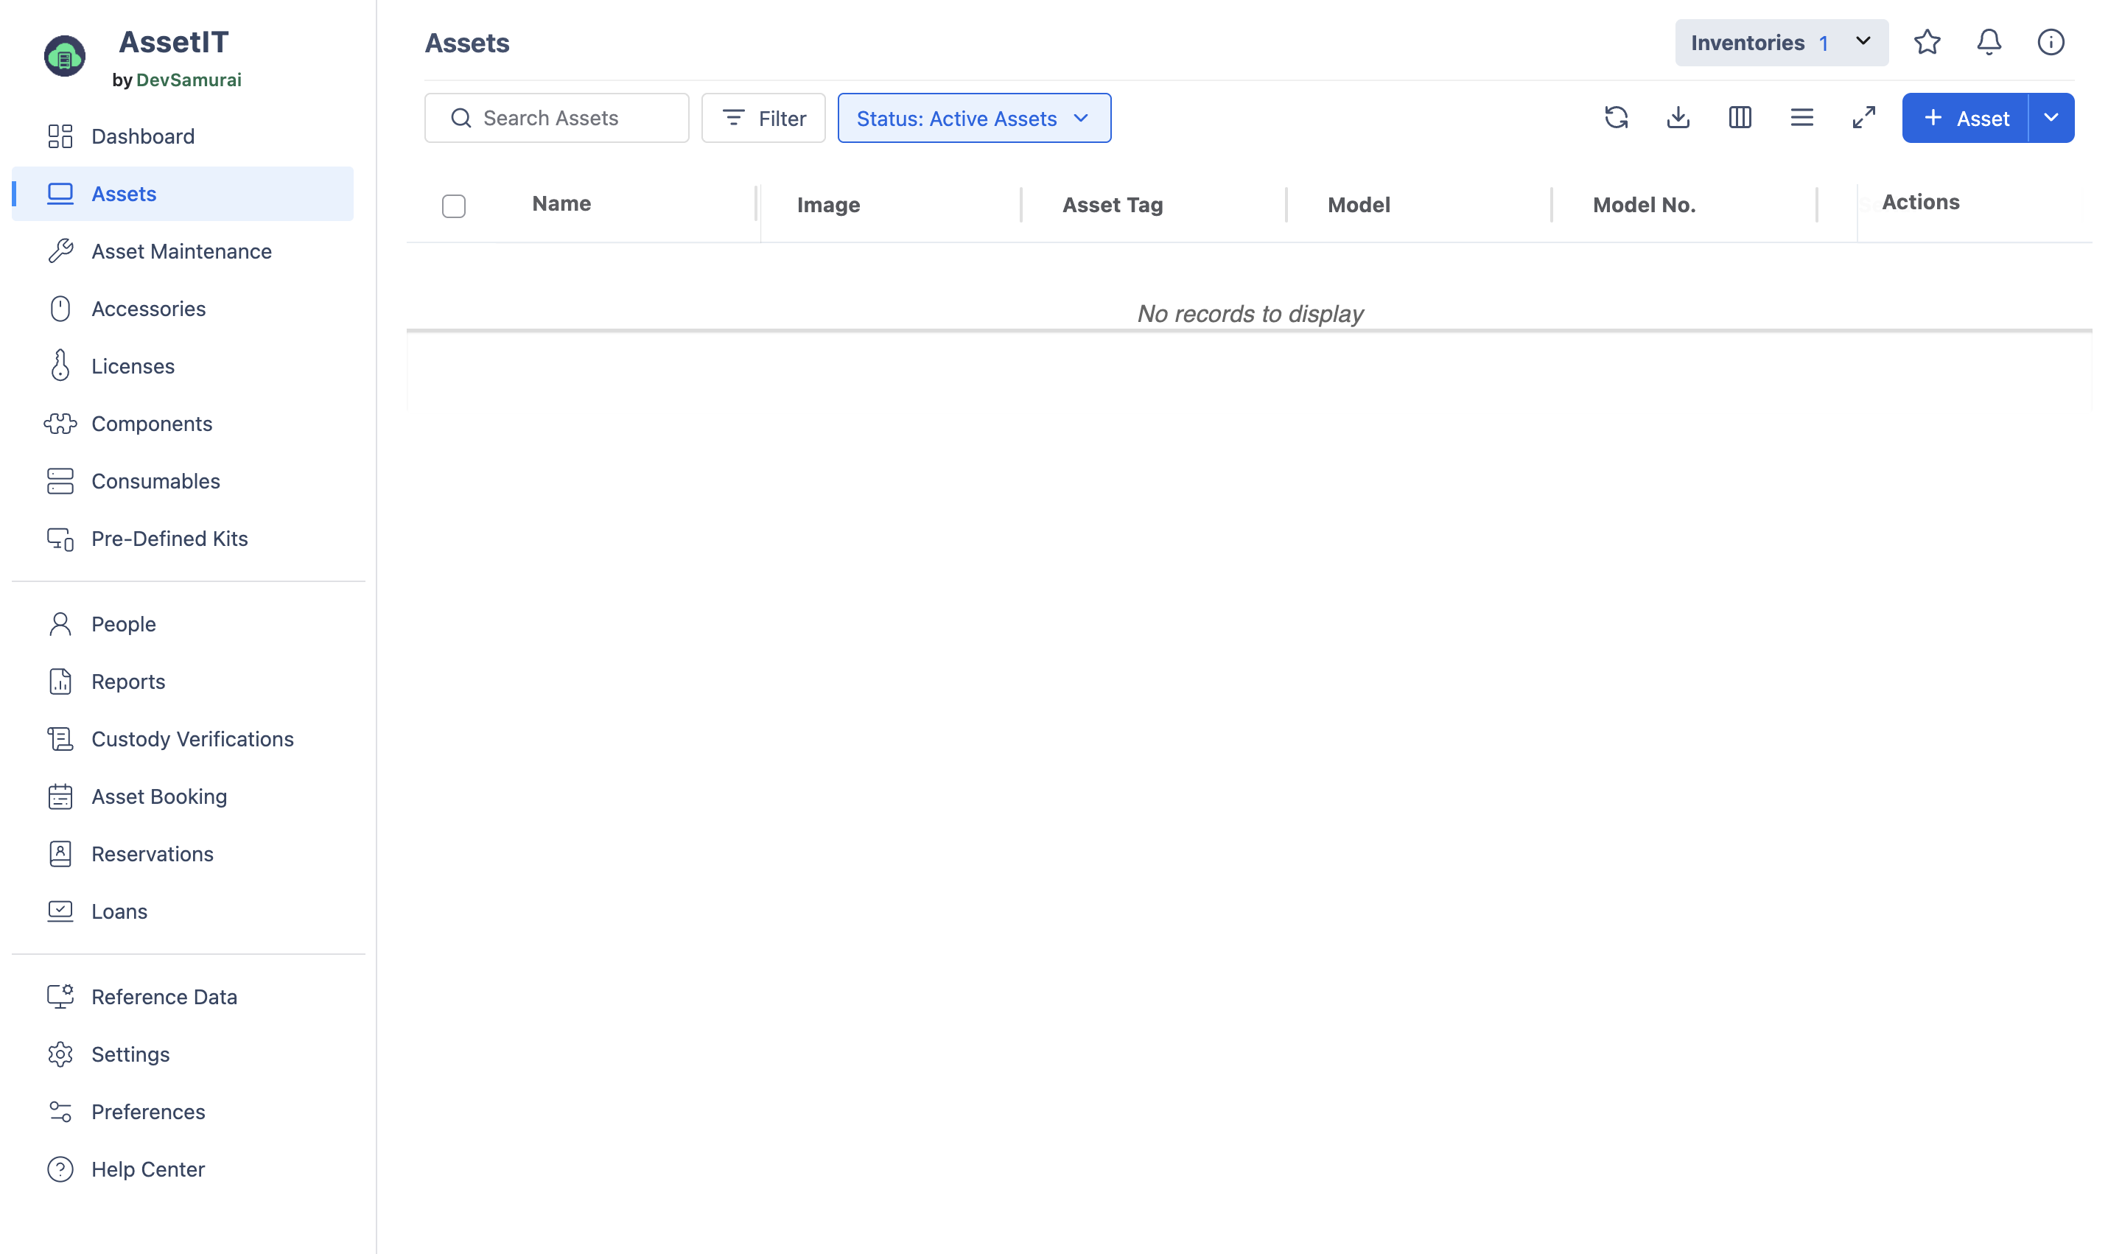Click the info circle icon
This screenshot has height=1254, width=2122.
click(2051, 42)
